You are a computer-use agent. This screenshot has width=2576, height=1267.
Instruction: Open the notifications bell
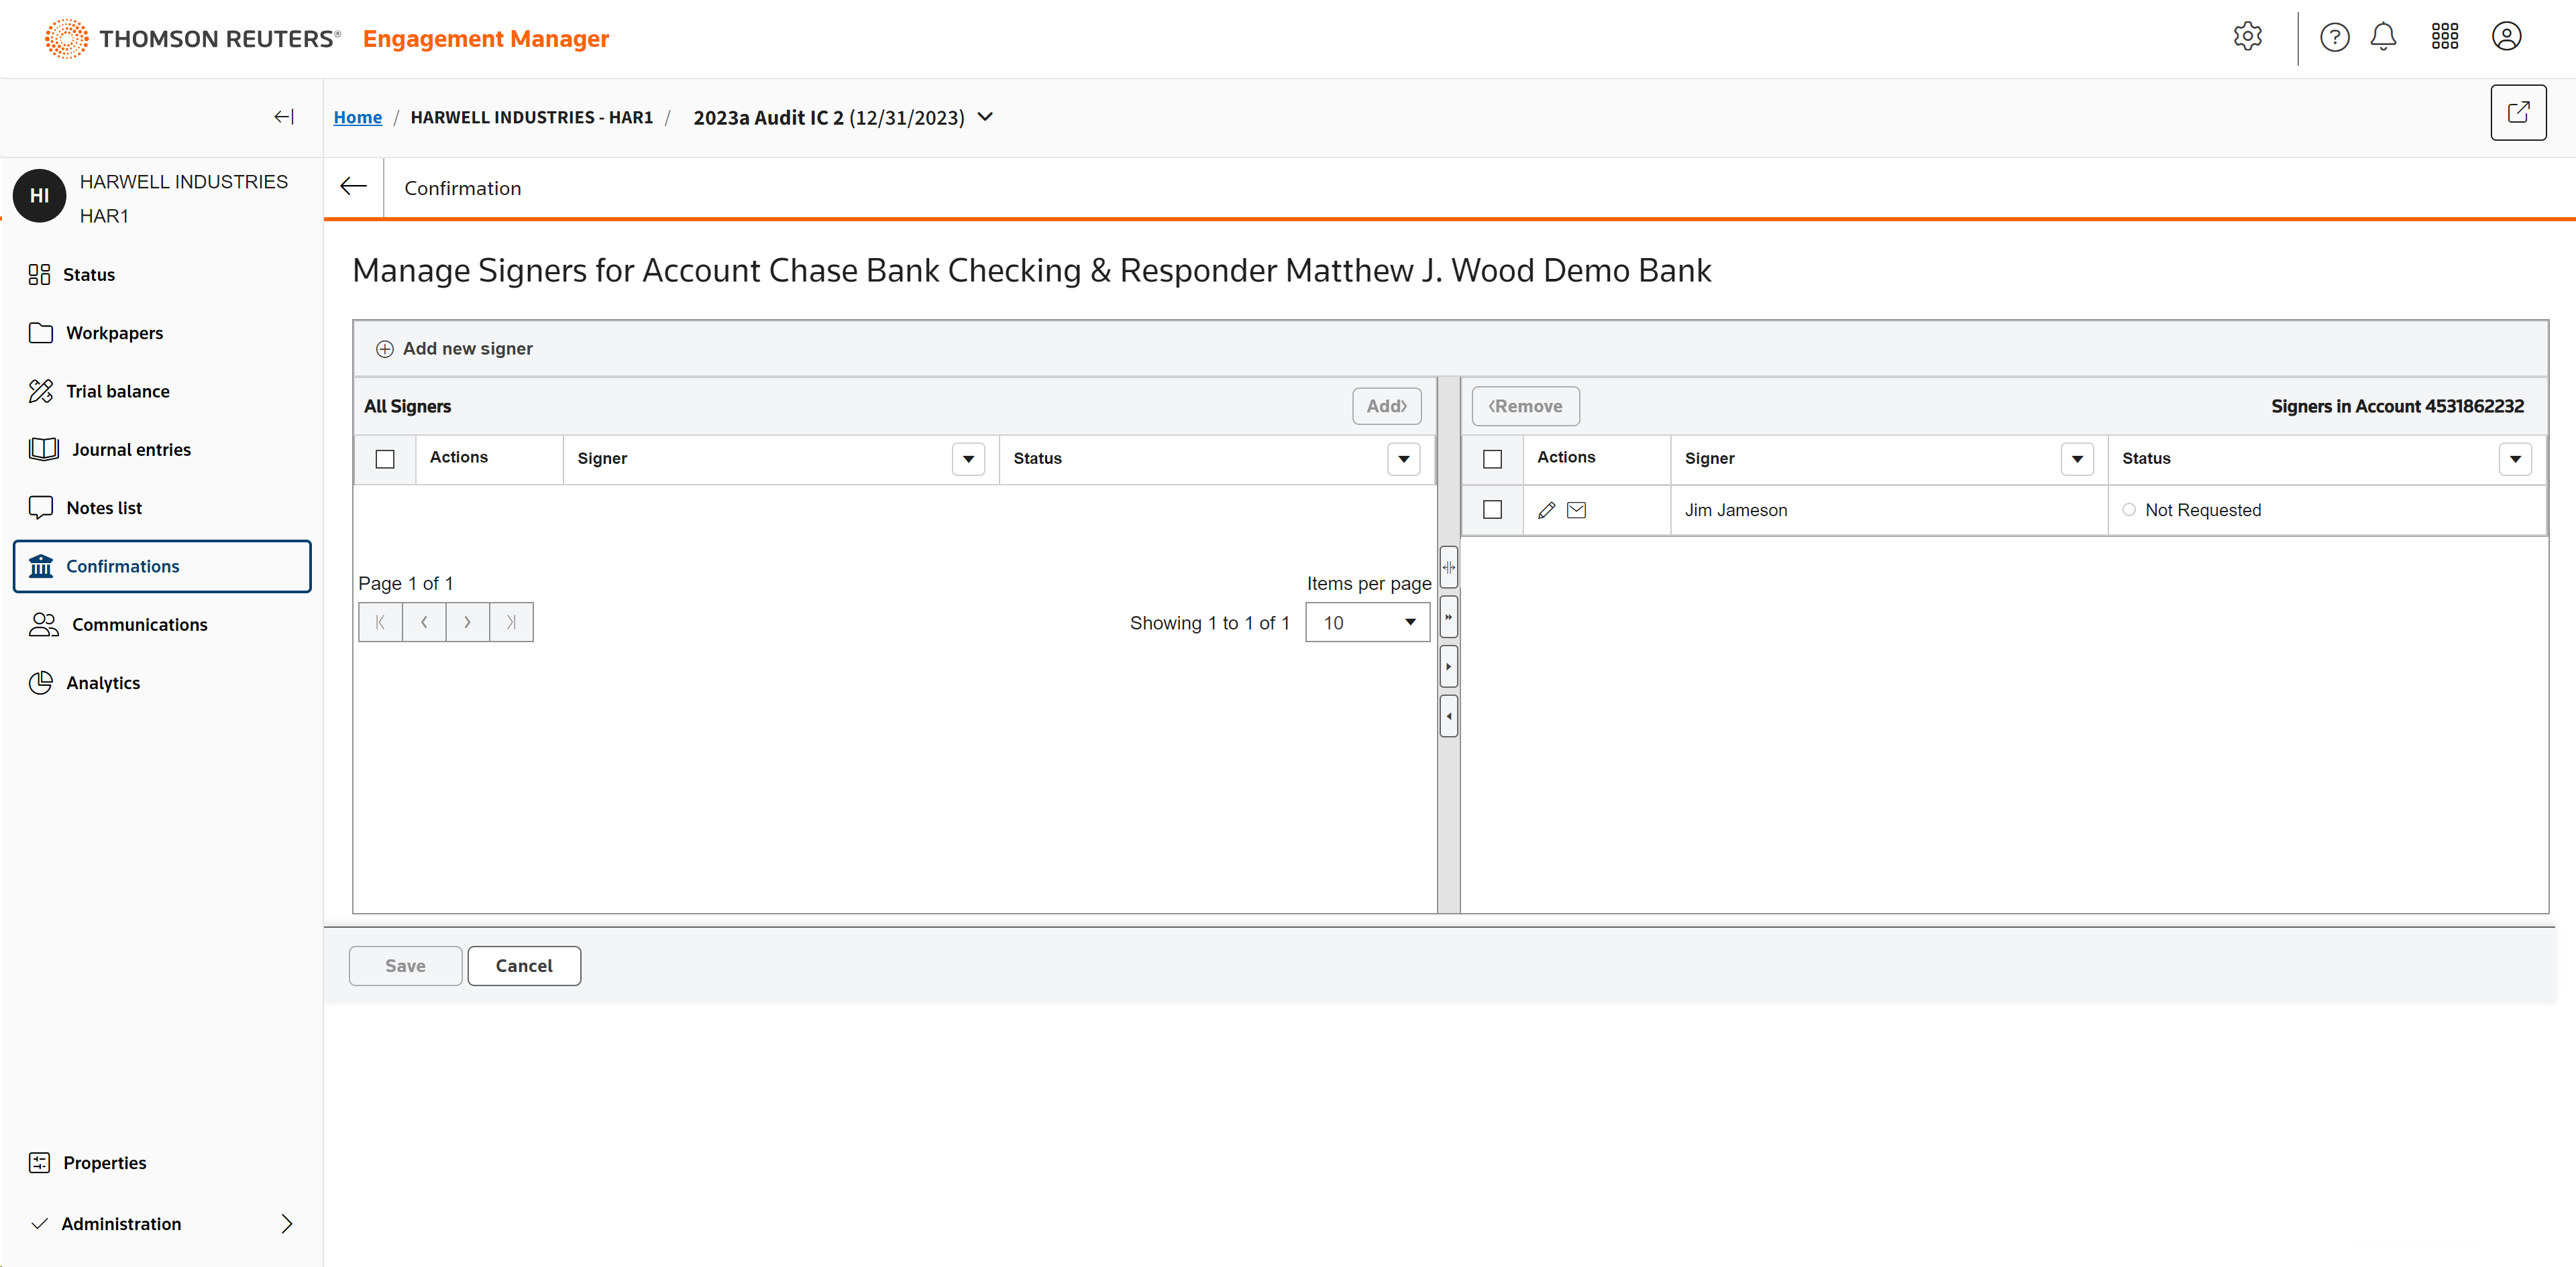click(2383, 37)
